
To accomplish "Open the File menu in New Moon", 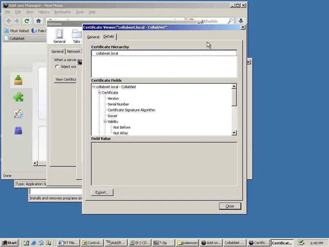I will click(x=7, y=12).
